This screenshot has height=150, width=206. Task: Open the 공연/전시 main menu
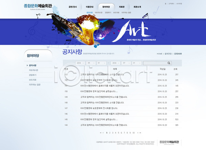pos(73,7)
